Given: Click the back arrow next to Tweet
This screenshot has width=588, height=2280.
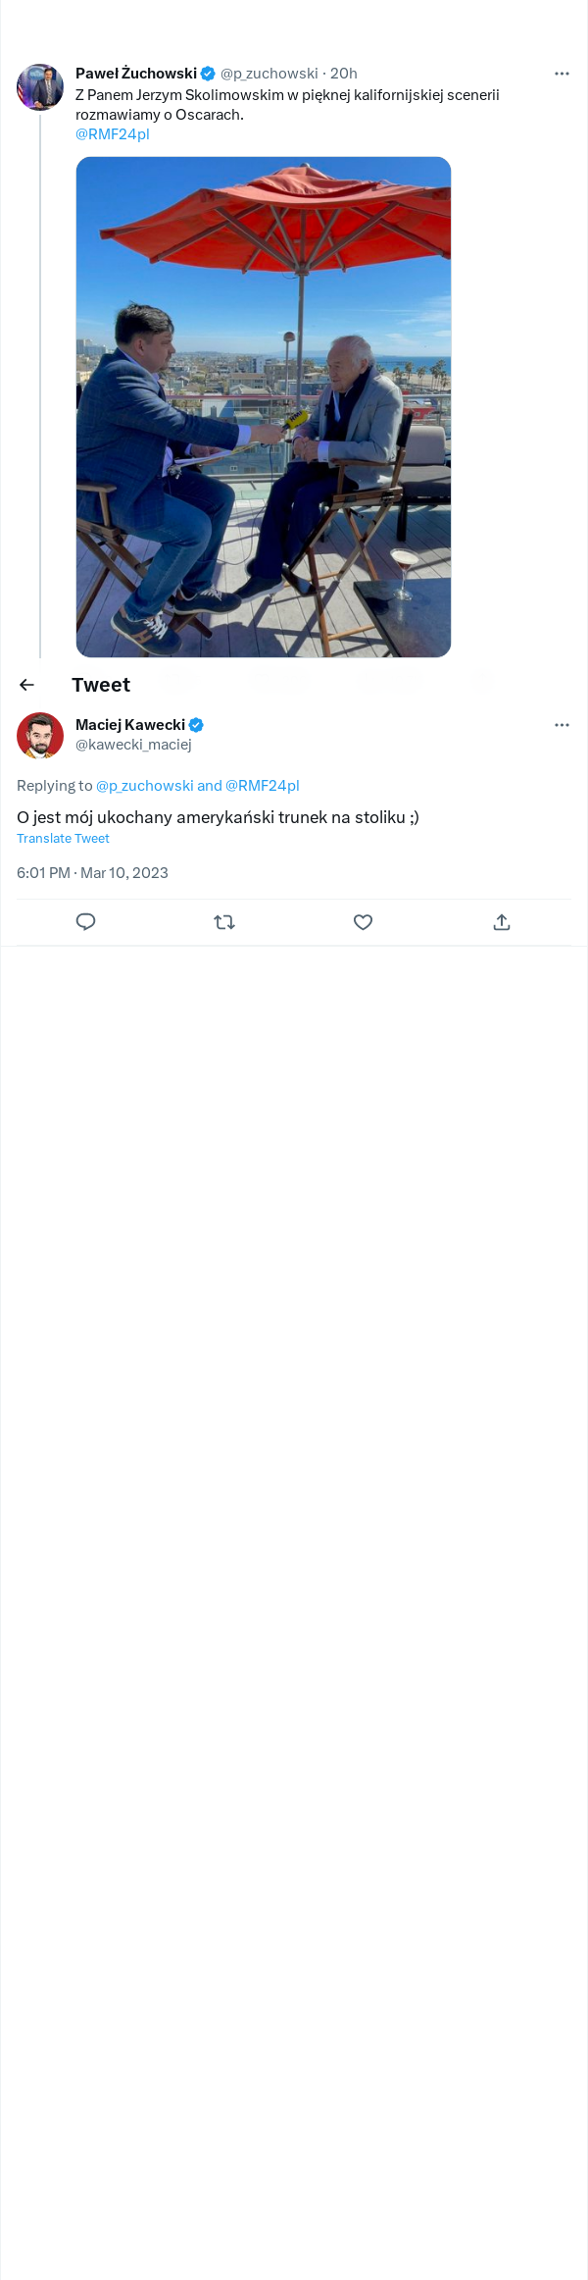Looking at the screenshot, I should pyautogui.click(x=27, y=685).
